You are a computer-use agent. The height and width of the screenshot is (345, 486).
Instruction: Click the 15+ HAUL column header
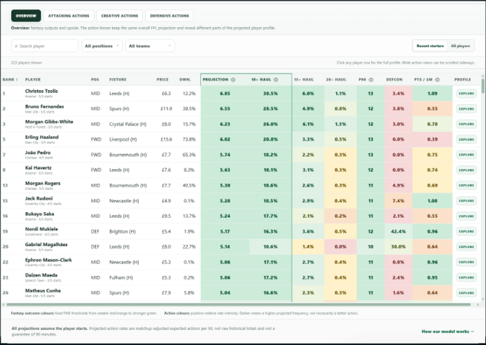coord(304,80)
